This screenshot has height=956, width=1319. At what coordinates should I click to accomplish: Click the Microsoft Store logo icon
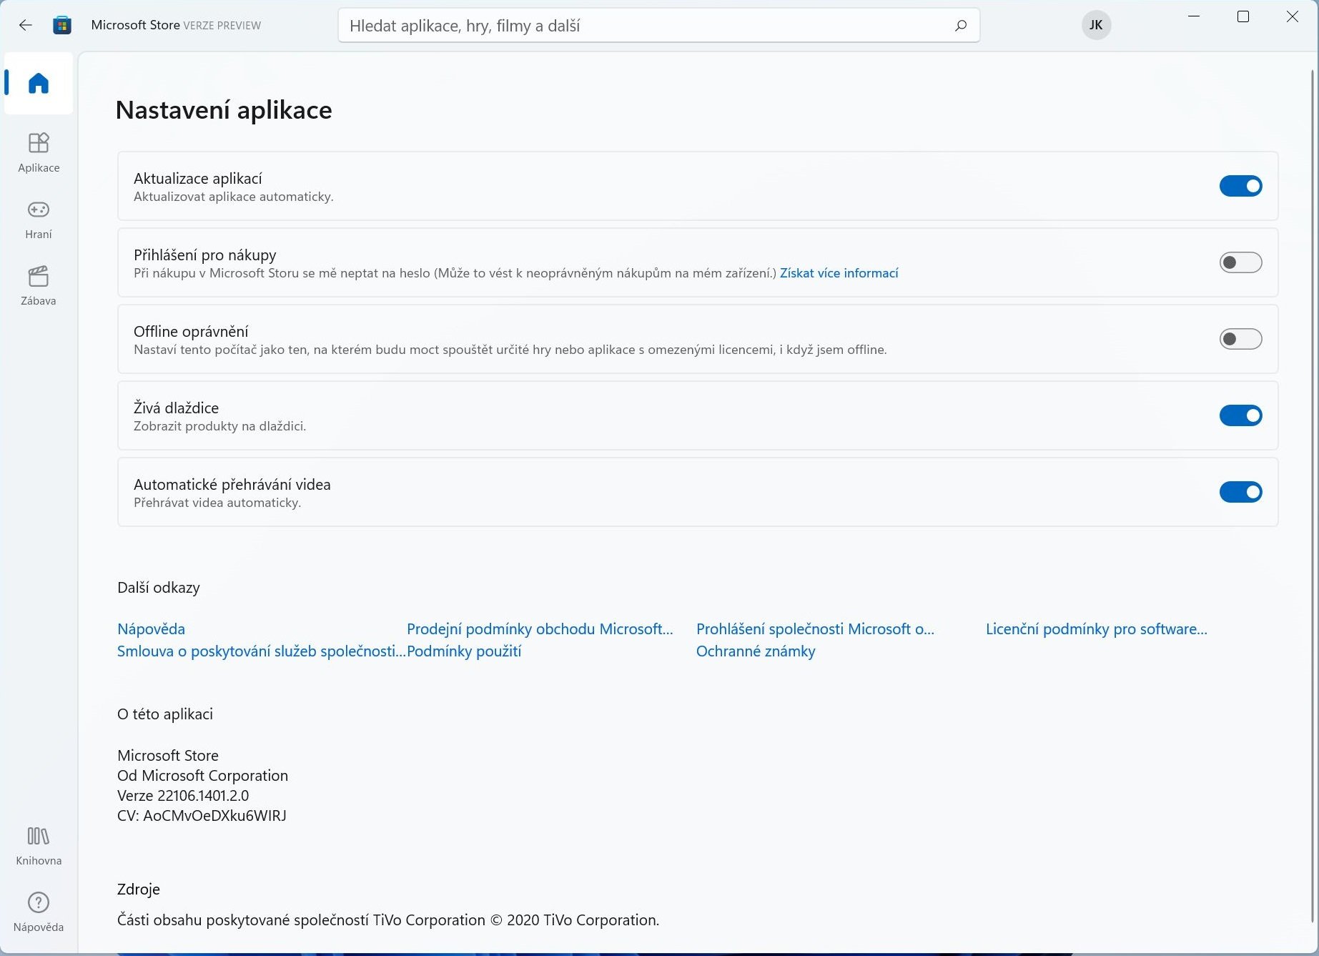(x=62, y=25)
